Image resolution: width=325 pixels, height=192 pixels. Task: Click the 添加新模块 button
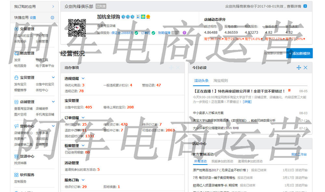[300, 53]
